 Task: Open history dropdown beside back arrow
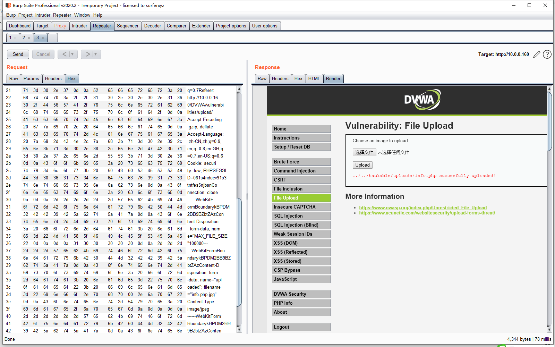coord(72,54)
